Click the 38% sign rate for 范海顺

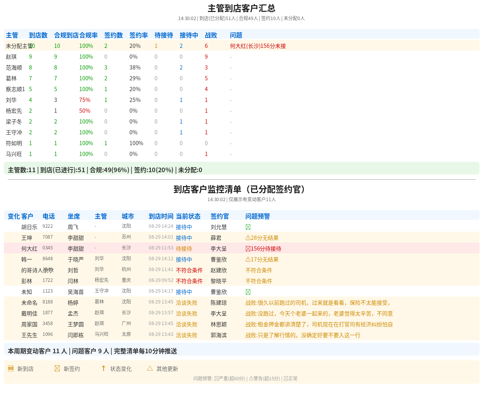click(x=135, y=68)
